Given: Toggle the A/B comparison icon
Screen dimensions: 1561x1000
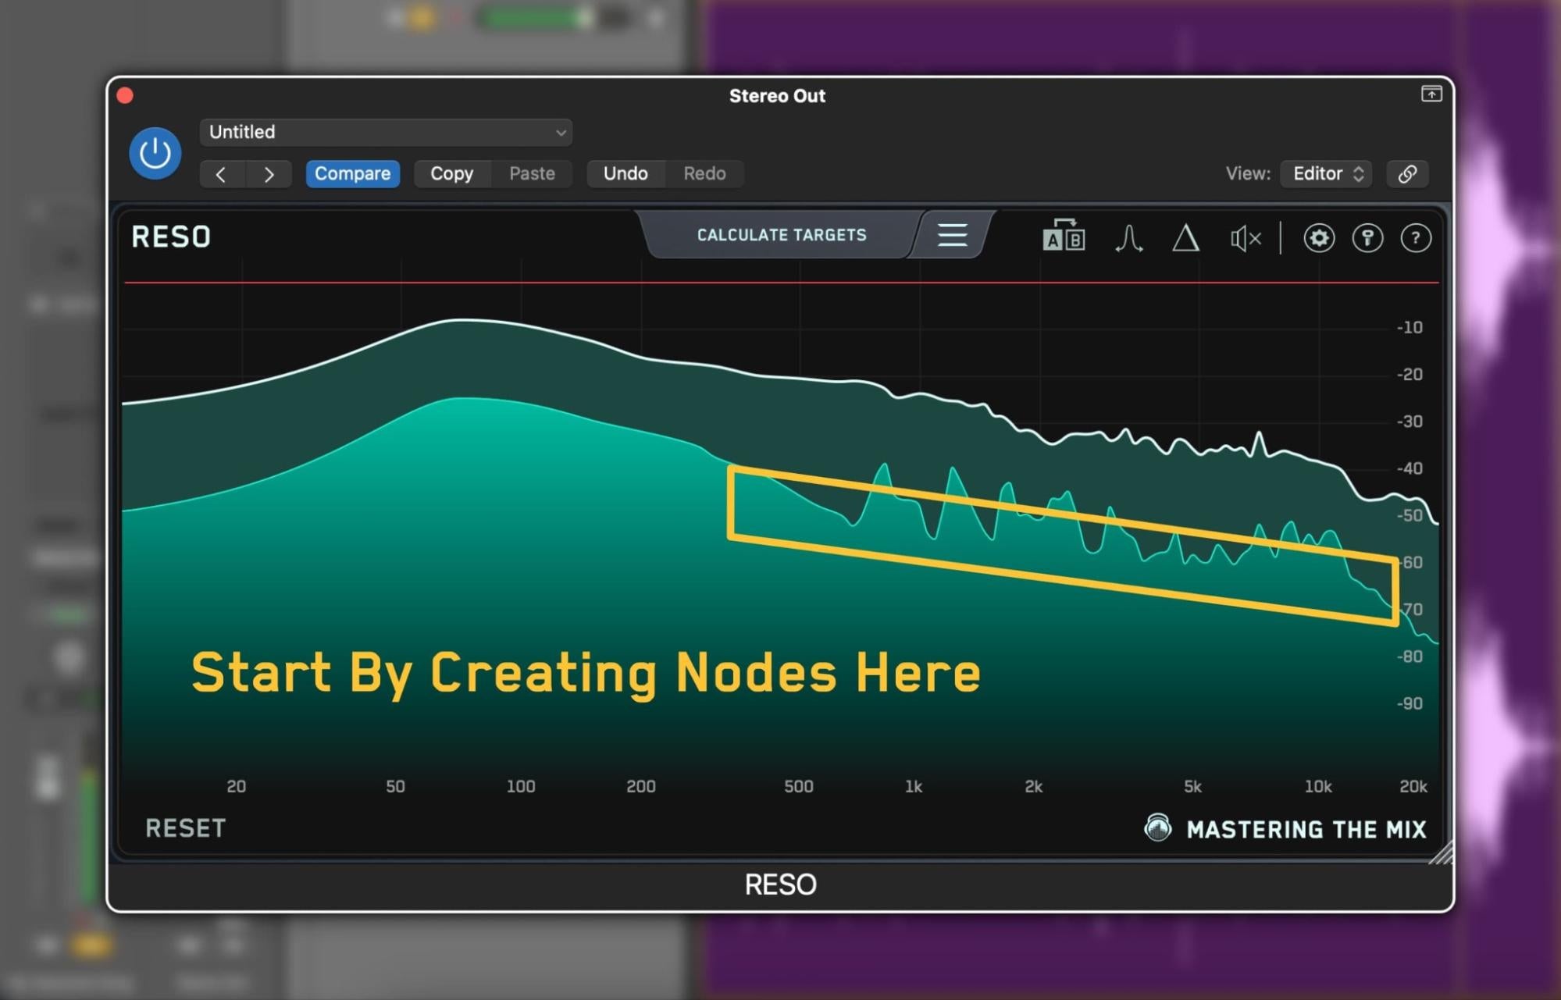Looking at the screenshot, I should pyautogui.click(x=1064, y=237).
